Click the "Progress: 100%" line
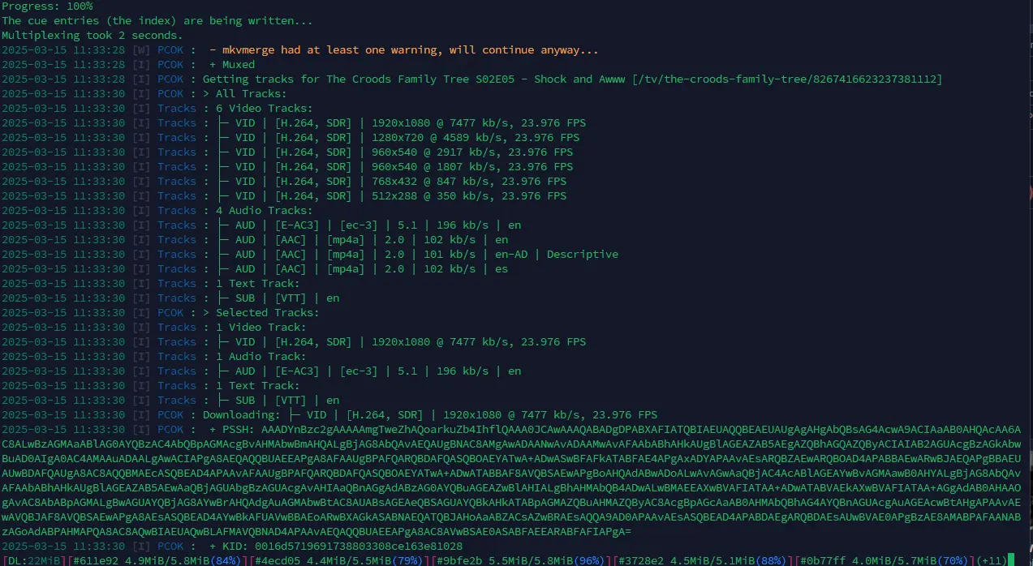 click(47, 6)
